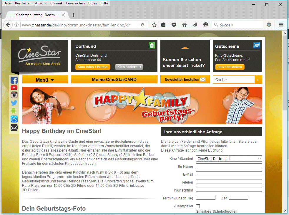Screen dimensions: 289x215
Task: Open the Kino / Standort combo box
Action: 229,159
